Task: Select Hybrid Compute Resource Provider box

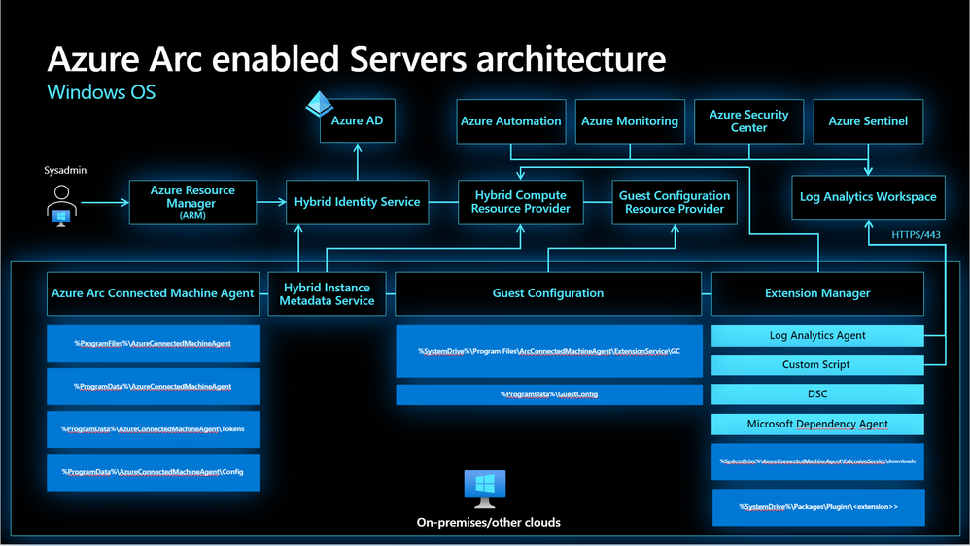Action: tap(520, 202)
